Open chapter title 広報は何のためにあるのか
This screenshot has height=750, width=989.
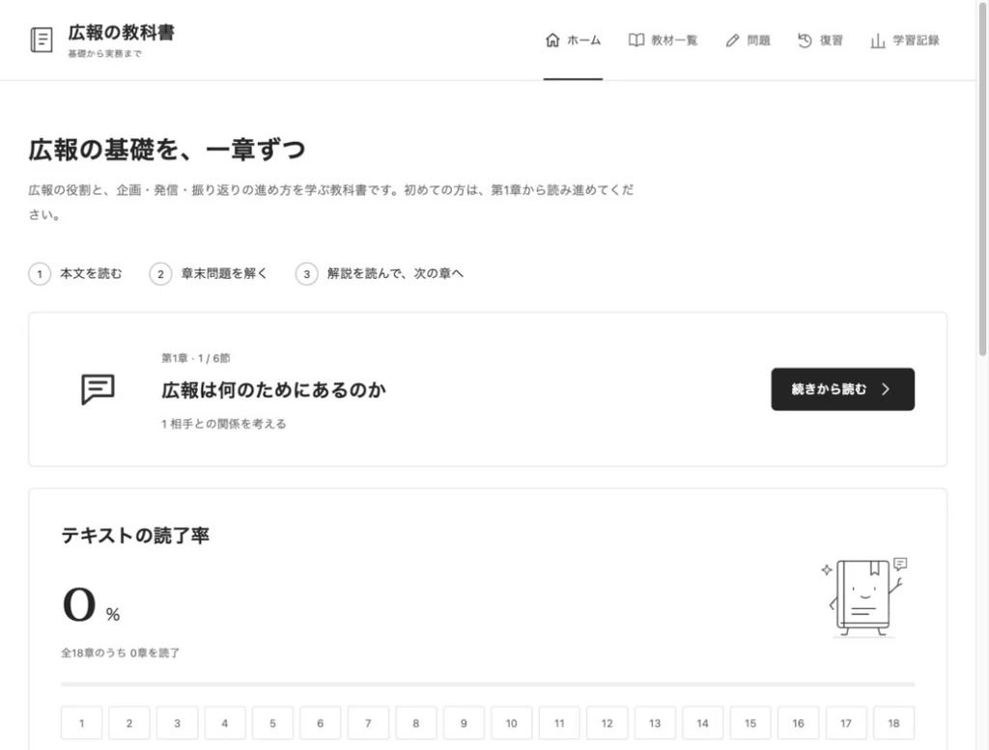[273, 390]
